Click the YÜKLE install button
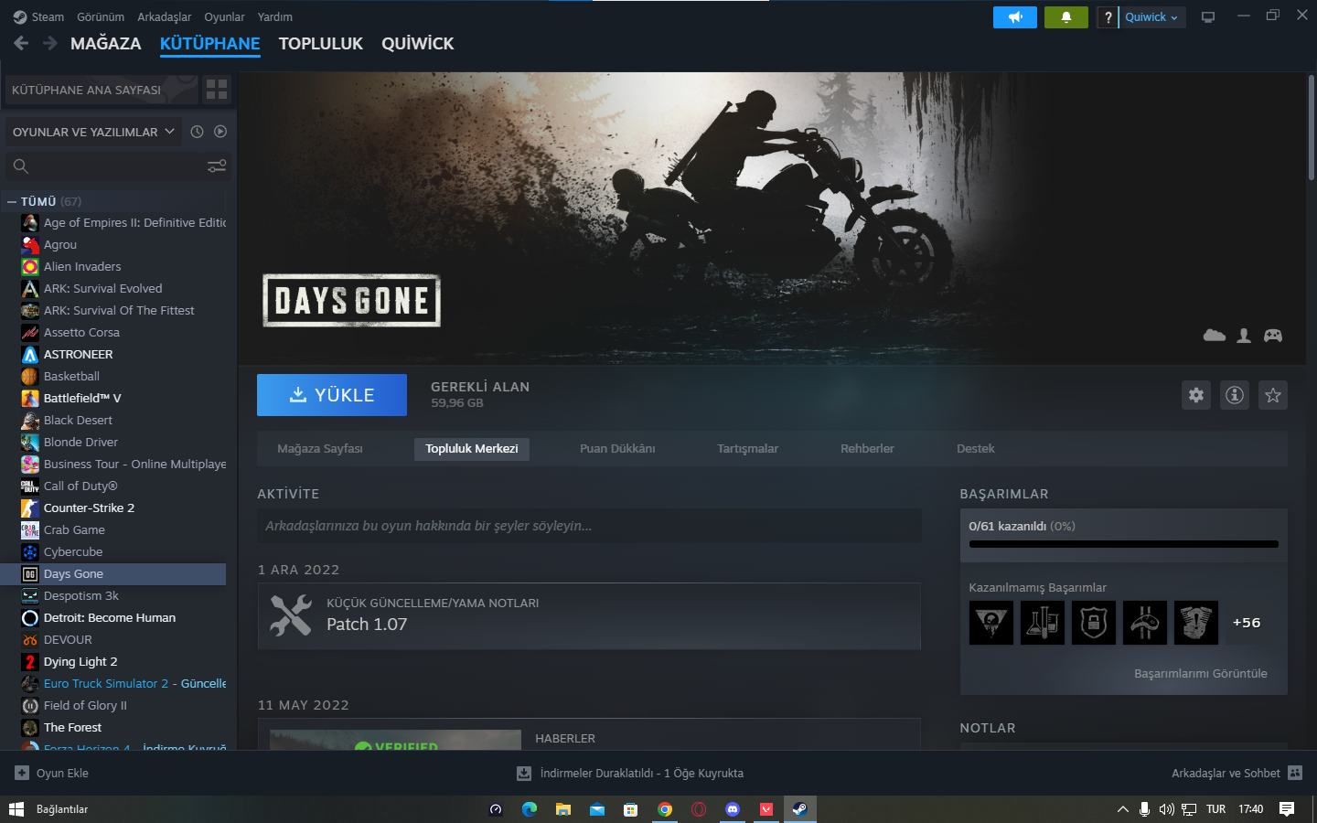This screenshot has width=1317, height=823. click(332, 395)
